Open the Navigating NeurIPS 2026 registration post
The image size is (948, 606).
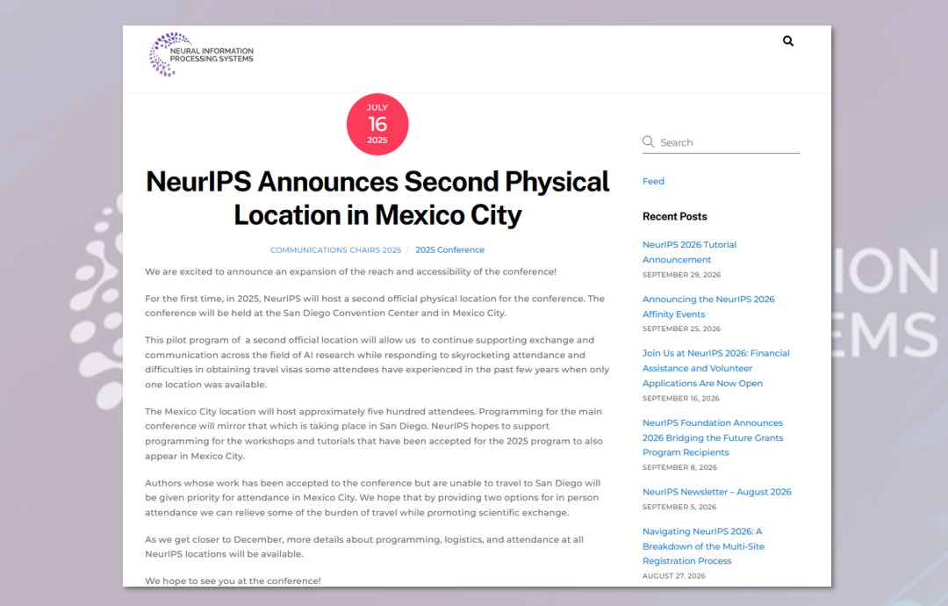[703, 546]
